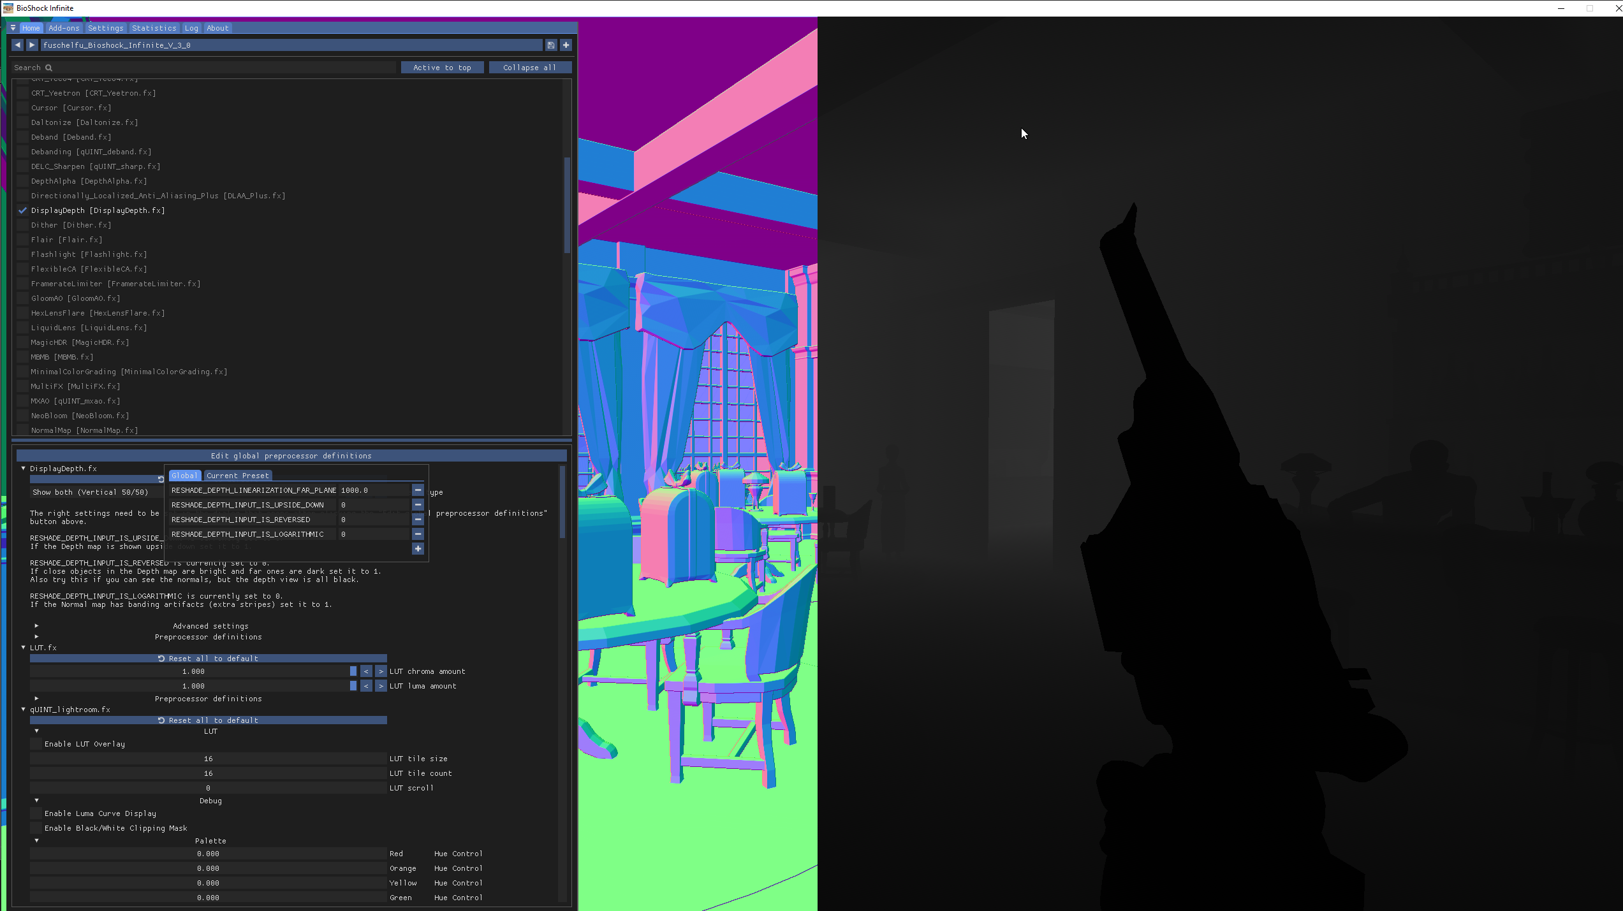The height and width of the screenshot is (911, 1623).
Task: Click the add new preset plus icon
Action: click(x=566, y=45)
